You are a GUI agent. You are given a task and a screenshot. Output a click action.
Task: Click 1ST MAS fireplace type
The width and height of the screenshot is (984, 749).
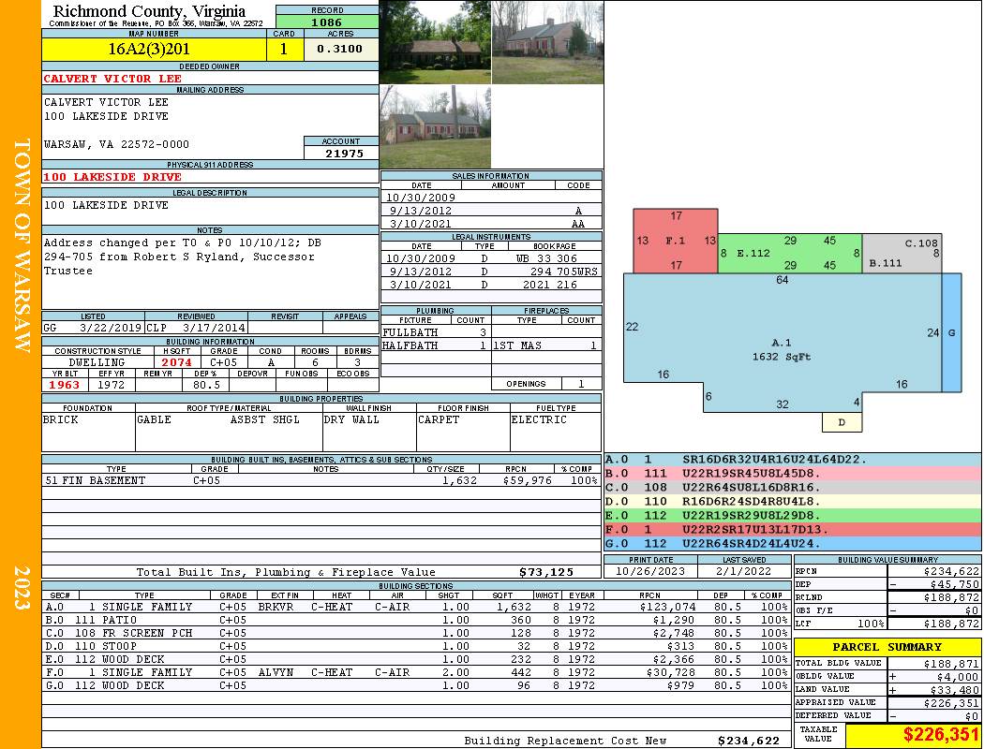click(517, 345)
